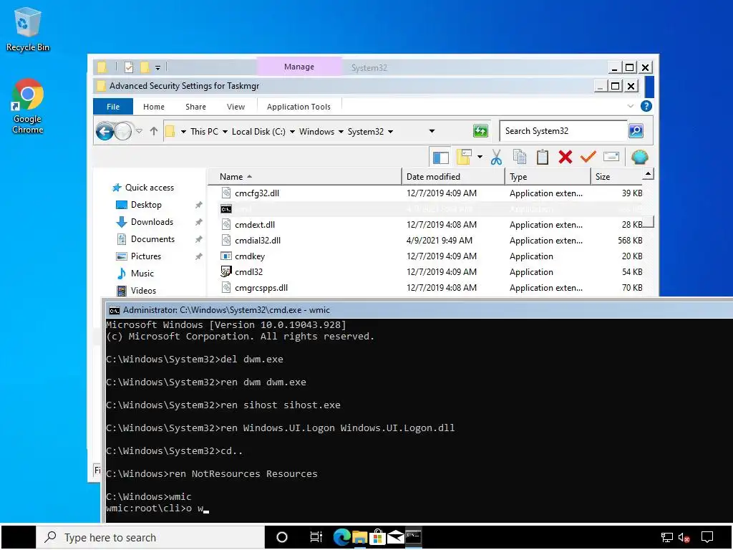Click Command Prompt taskbar icon

point(413,537)
